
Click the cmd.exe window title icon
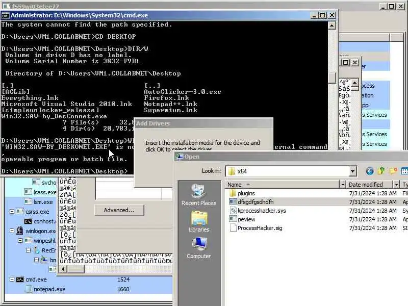point(6,16)
